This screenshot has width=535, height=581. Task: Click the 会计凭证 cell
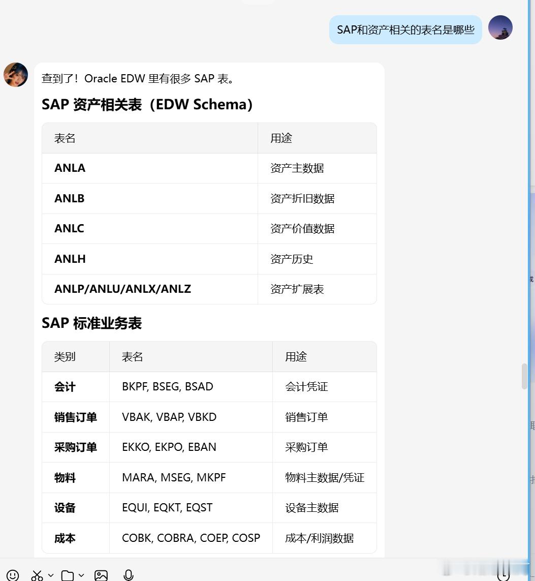324,387
